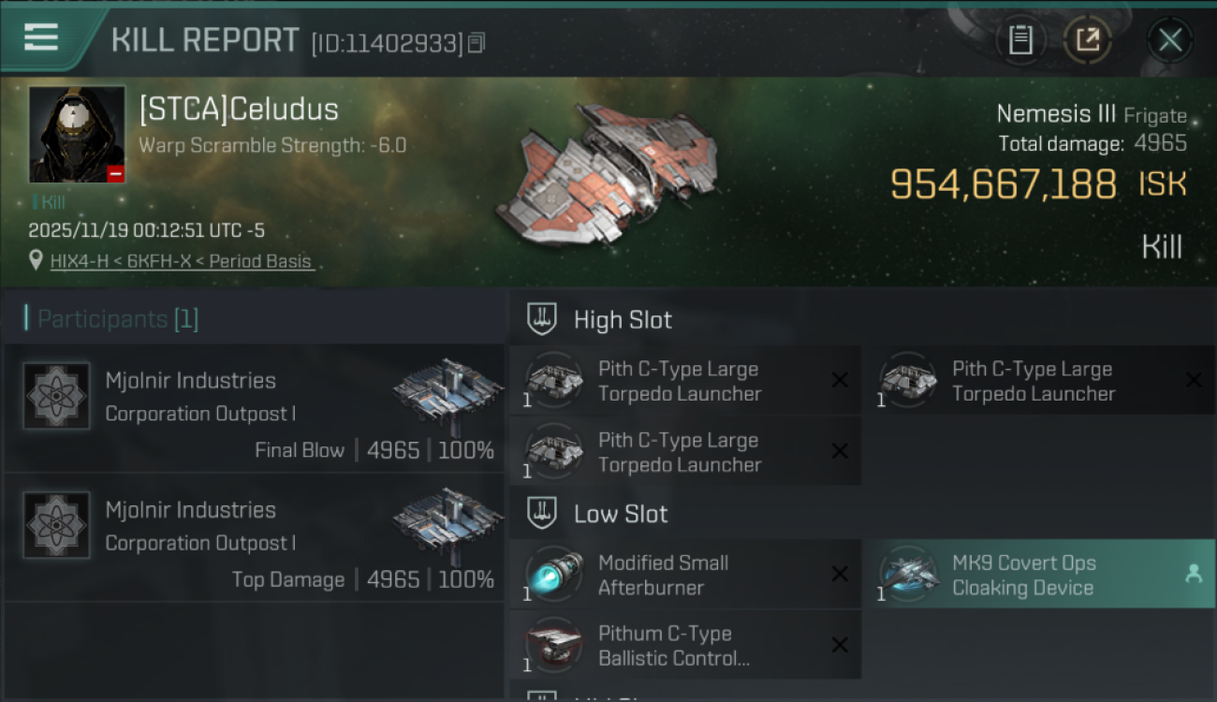1217x702 pixels.
Task: Select Modified Small Afterburner module icon
Action: tap(552, 575)
